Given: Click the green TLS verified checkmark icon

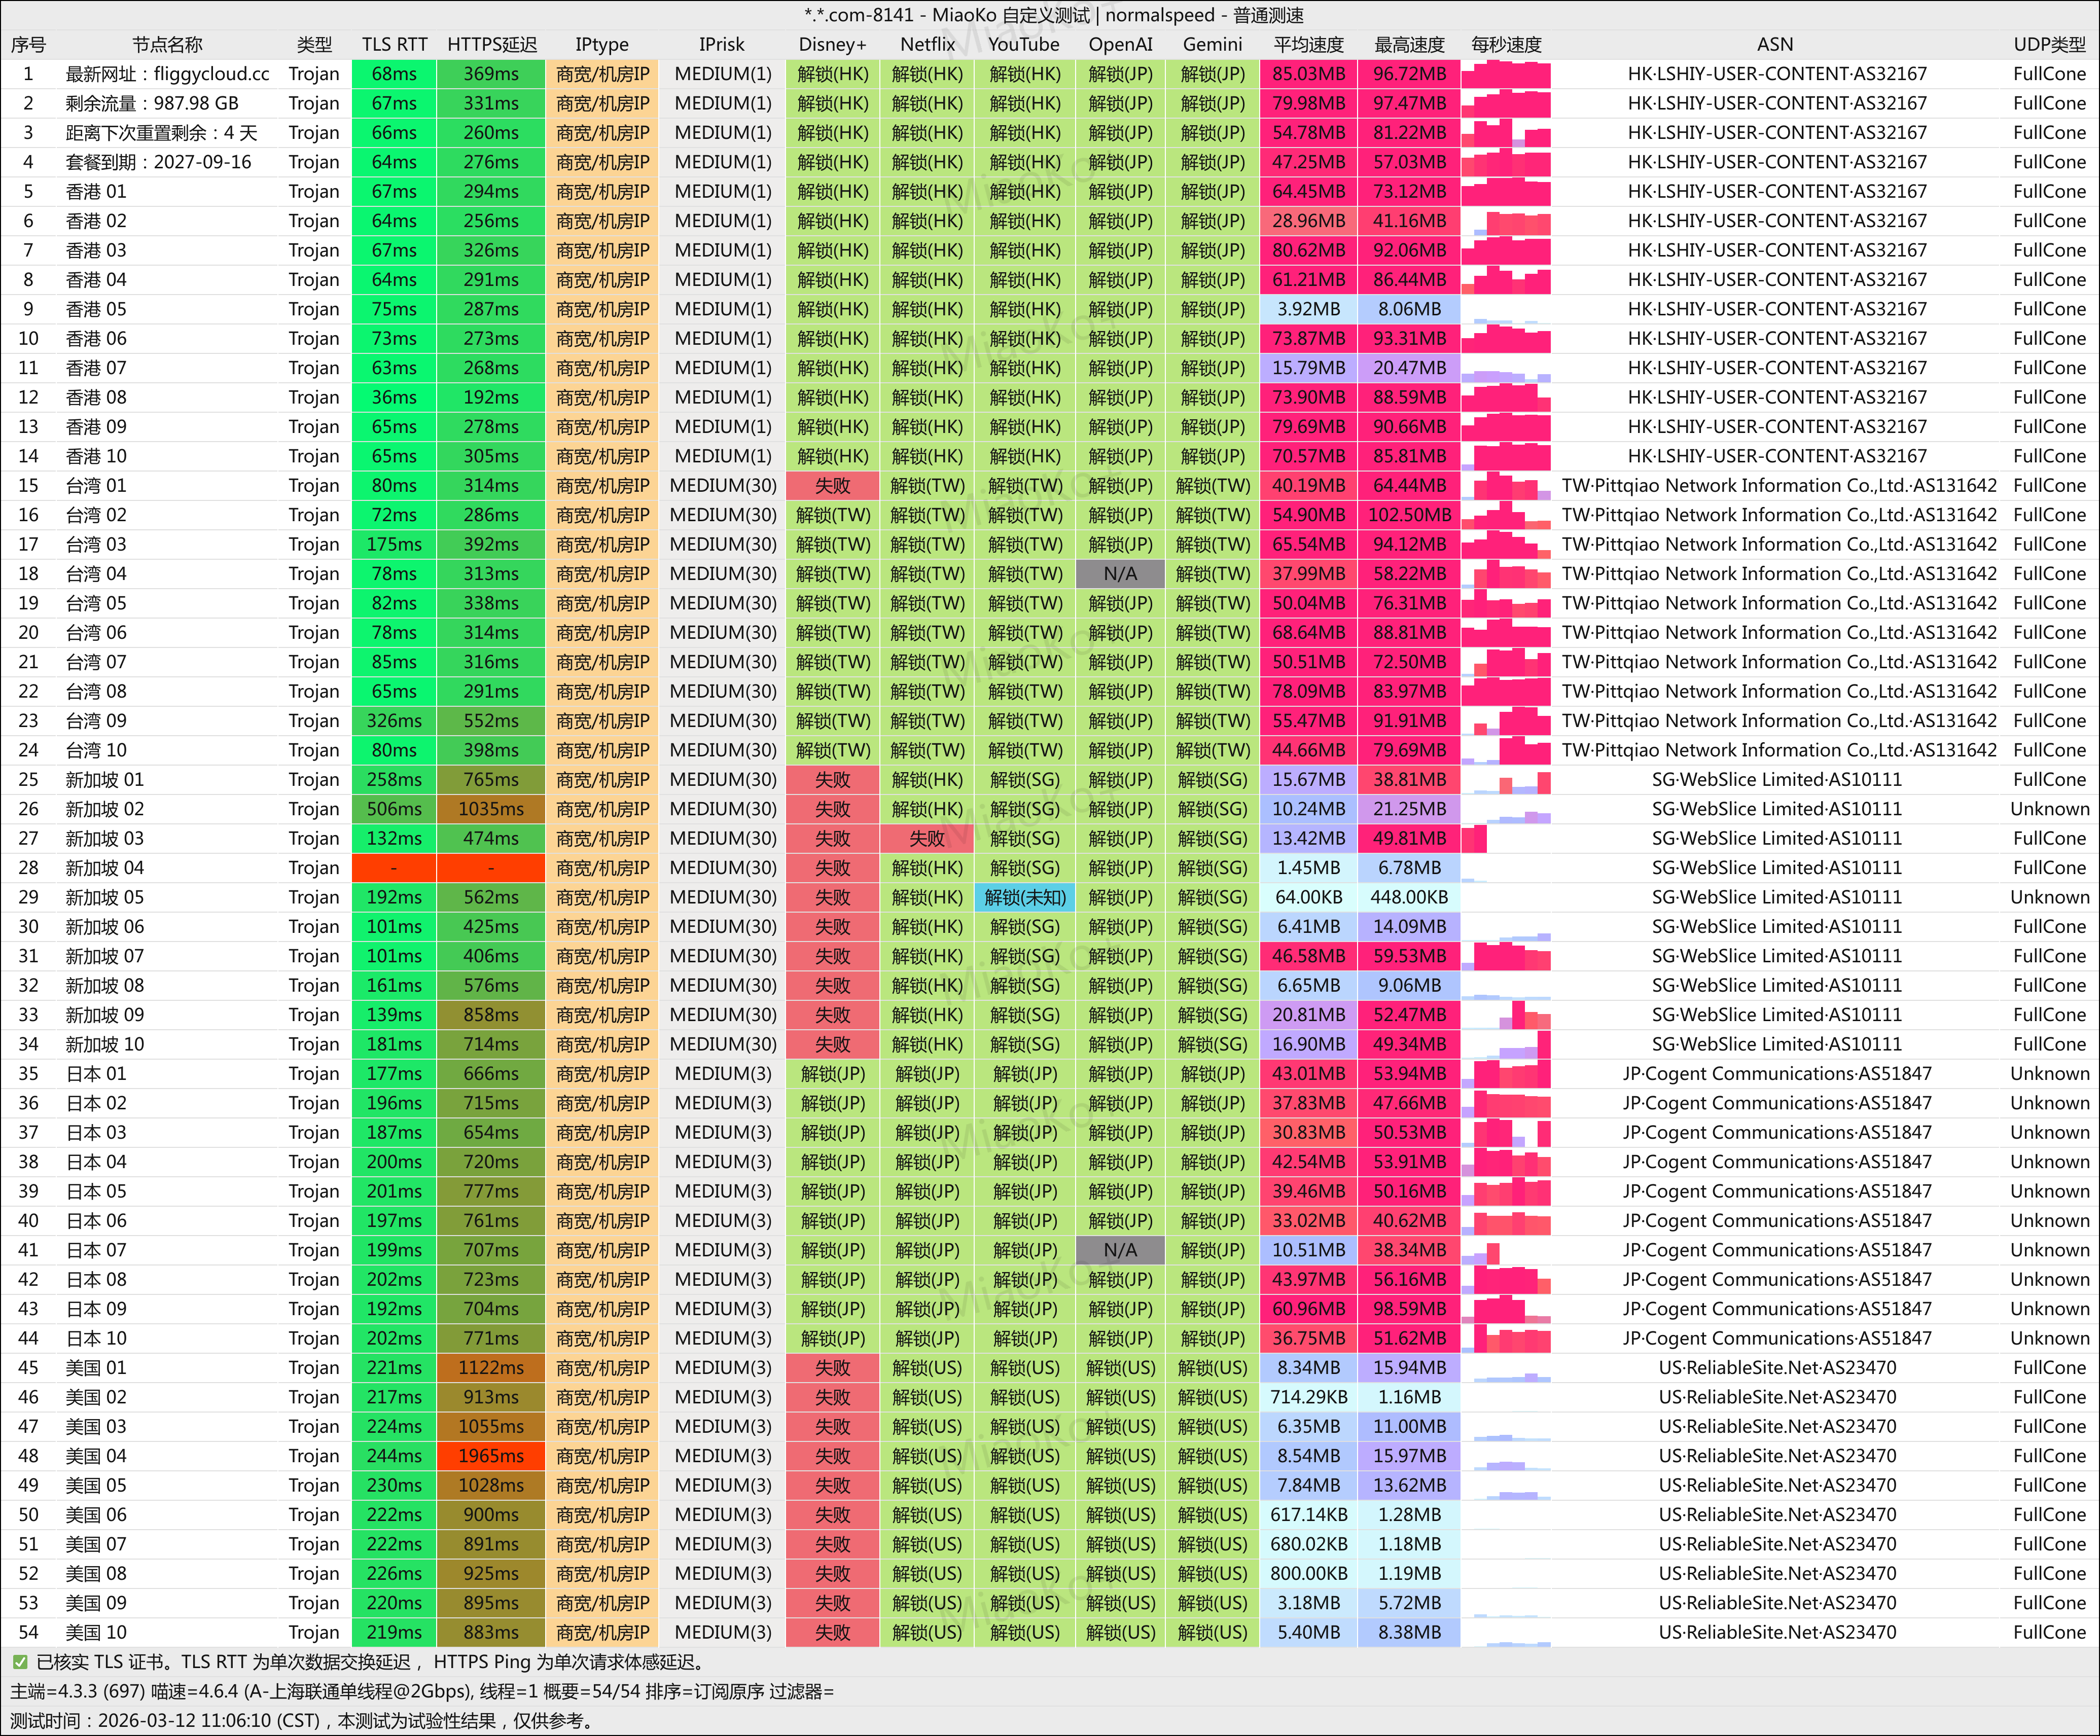Looking at the screenshot, I should click(x=19, y=1662).
